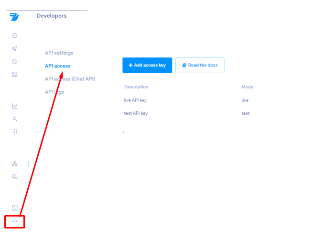Open the numbers dial pad icon
The height and width of the screenshot is (239, 311).
(15, 132)
